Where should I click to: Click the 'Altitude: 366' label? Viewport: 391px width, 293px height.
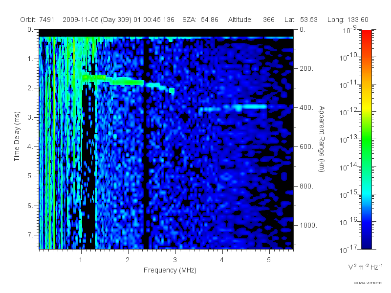[x=251, y=20]
